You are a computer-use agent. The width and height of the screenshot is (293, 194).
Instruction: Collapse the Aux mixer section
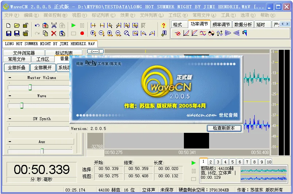10,142
